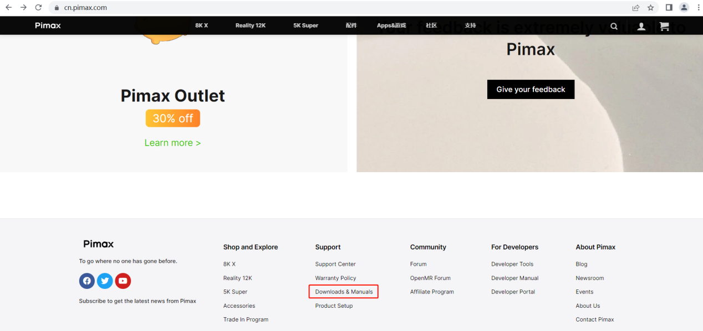Open 8K X in top navigation
Viewport: 703px width, 331px height.
tap(202, 25)
